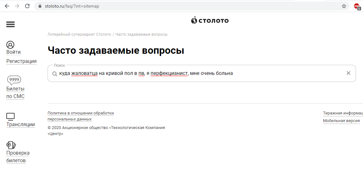Click inside the Поиск search field

[201, 73]
